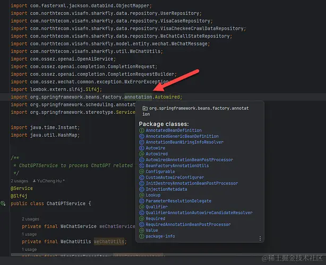The image size is (326, 265).
Task: Open ParameterResolutionDelegate link
Action: (x=178, y=201)
